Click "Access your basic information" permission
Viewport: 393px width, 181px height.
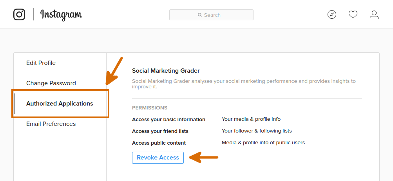[x=168, y=119]
